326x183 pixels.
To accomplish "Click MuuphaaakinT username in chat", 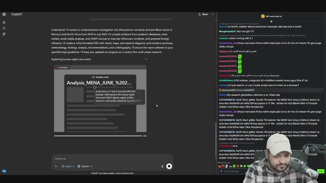I will 227,32.
